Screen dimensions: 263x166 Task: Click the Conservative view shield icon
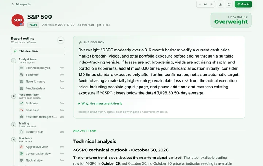coord(21,154)
